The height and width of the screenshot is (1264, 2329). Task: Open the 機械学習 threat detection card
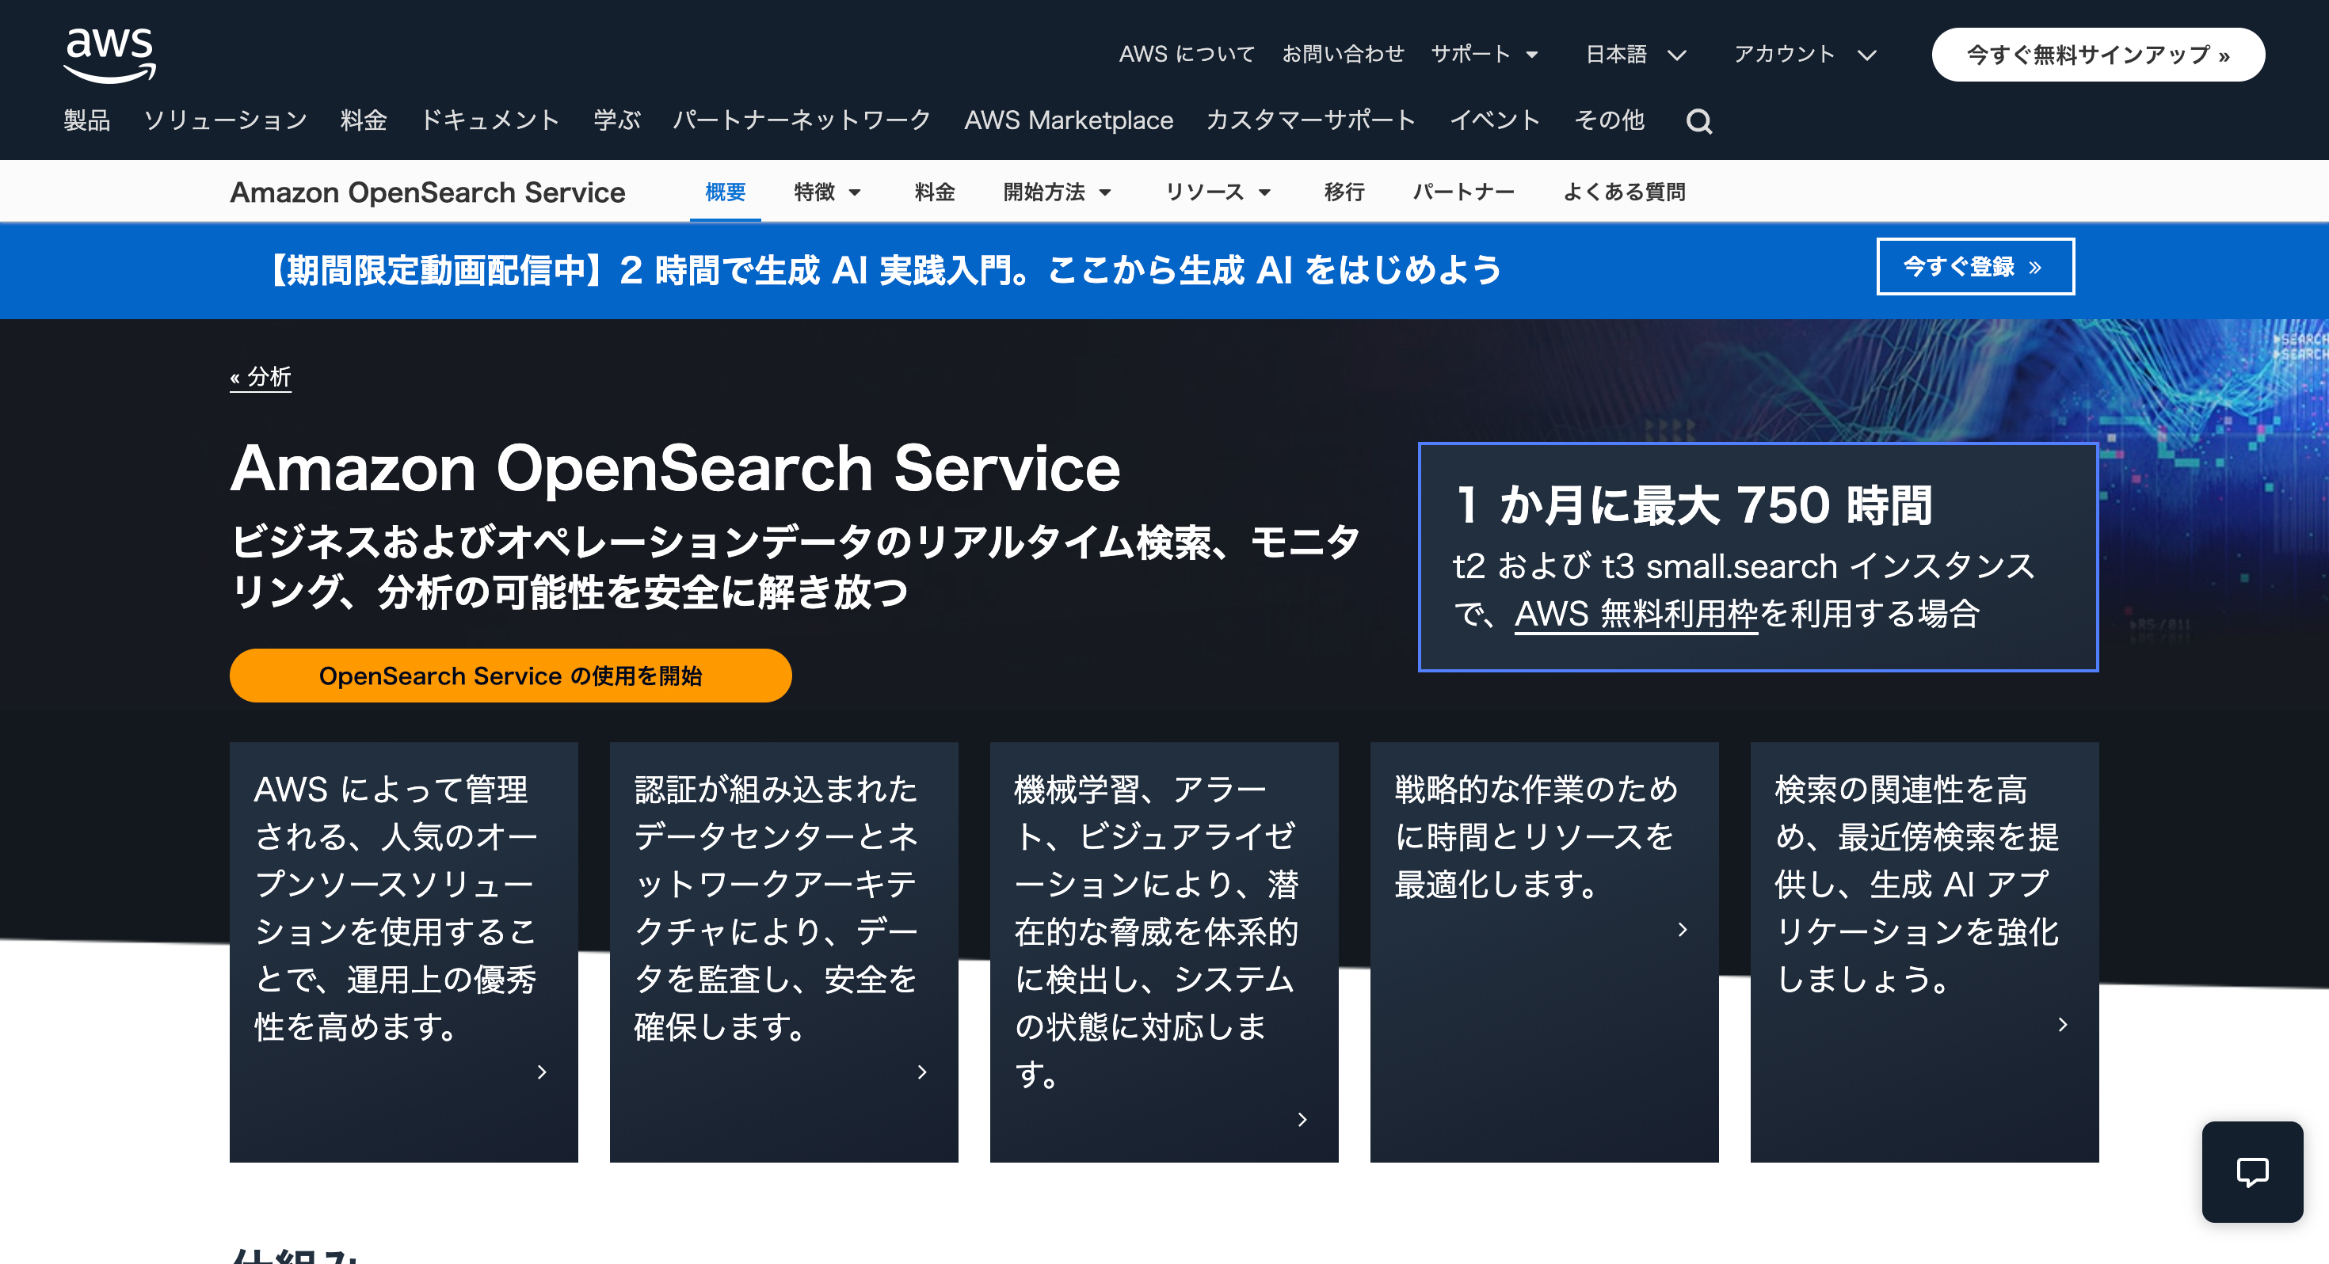pyautogui.click(x=1164, y=952)
